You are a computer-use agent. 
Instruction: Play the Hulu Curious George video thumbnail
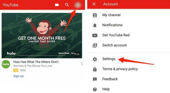pos(42,36)
